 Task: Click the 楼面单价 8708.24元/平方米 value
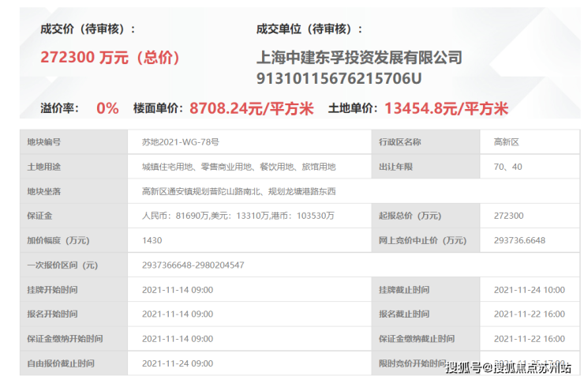click(x=252, y=108)
